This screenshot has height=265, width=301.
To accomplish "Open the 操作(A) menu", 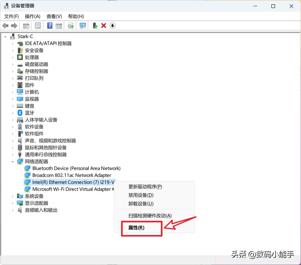I will click(x=32, y=16).
